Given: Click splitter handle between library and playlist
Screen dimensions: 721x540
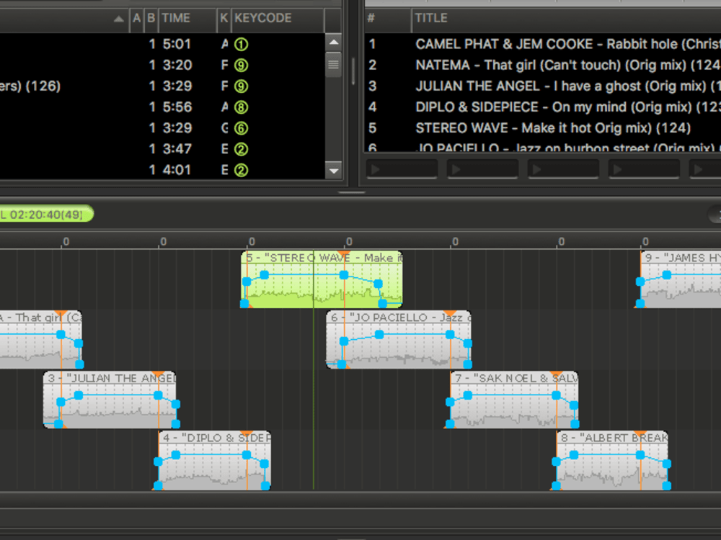Looking at the screenshot, I should tap(353, 71).
